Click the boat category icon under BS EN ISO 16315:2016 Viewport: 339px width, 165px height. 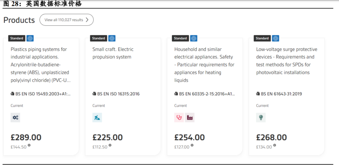click(x=97, y=118)
